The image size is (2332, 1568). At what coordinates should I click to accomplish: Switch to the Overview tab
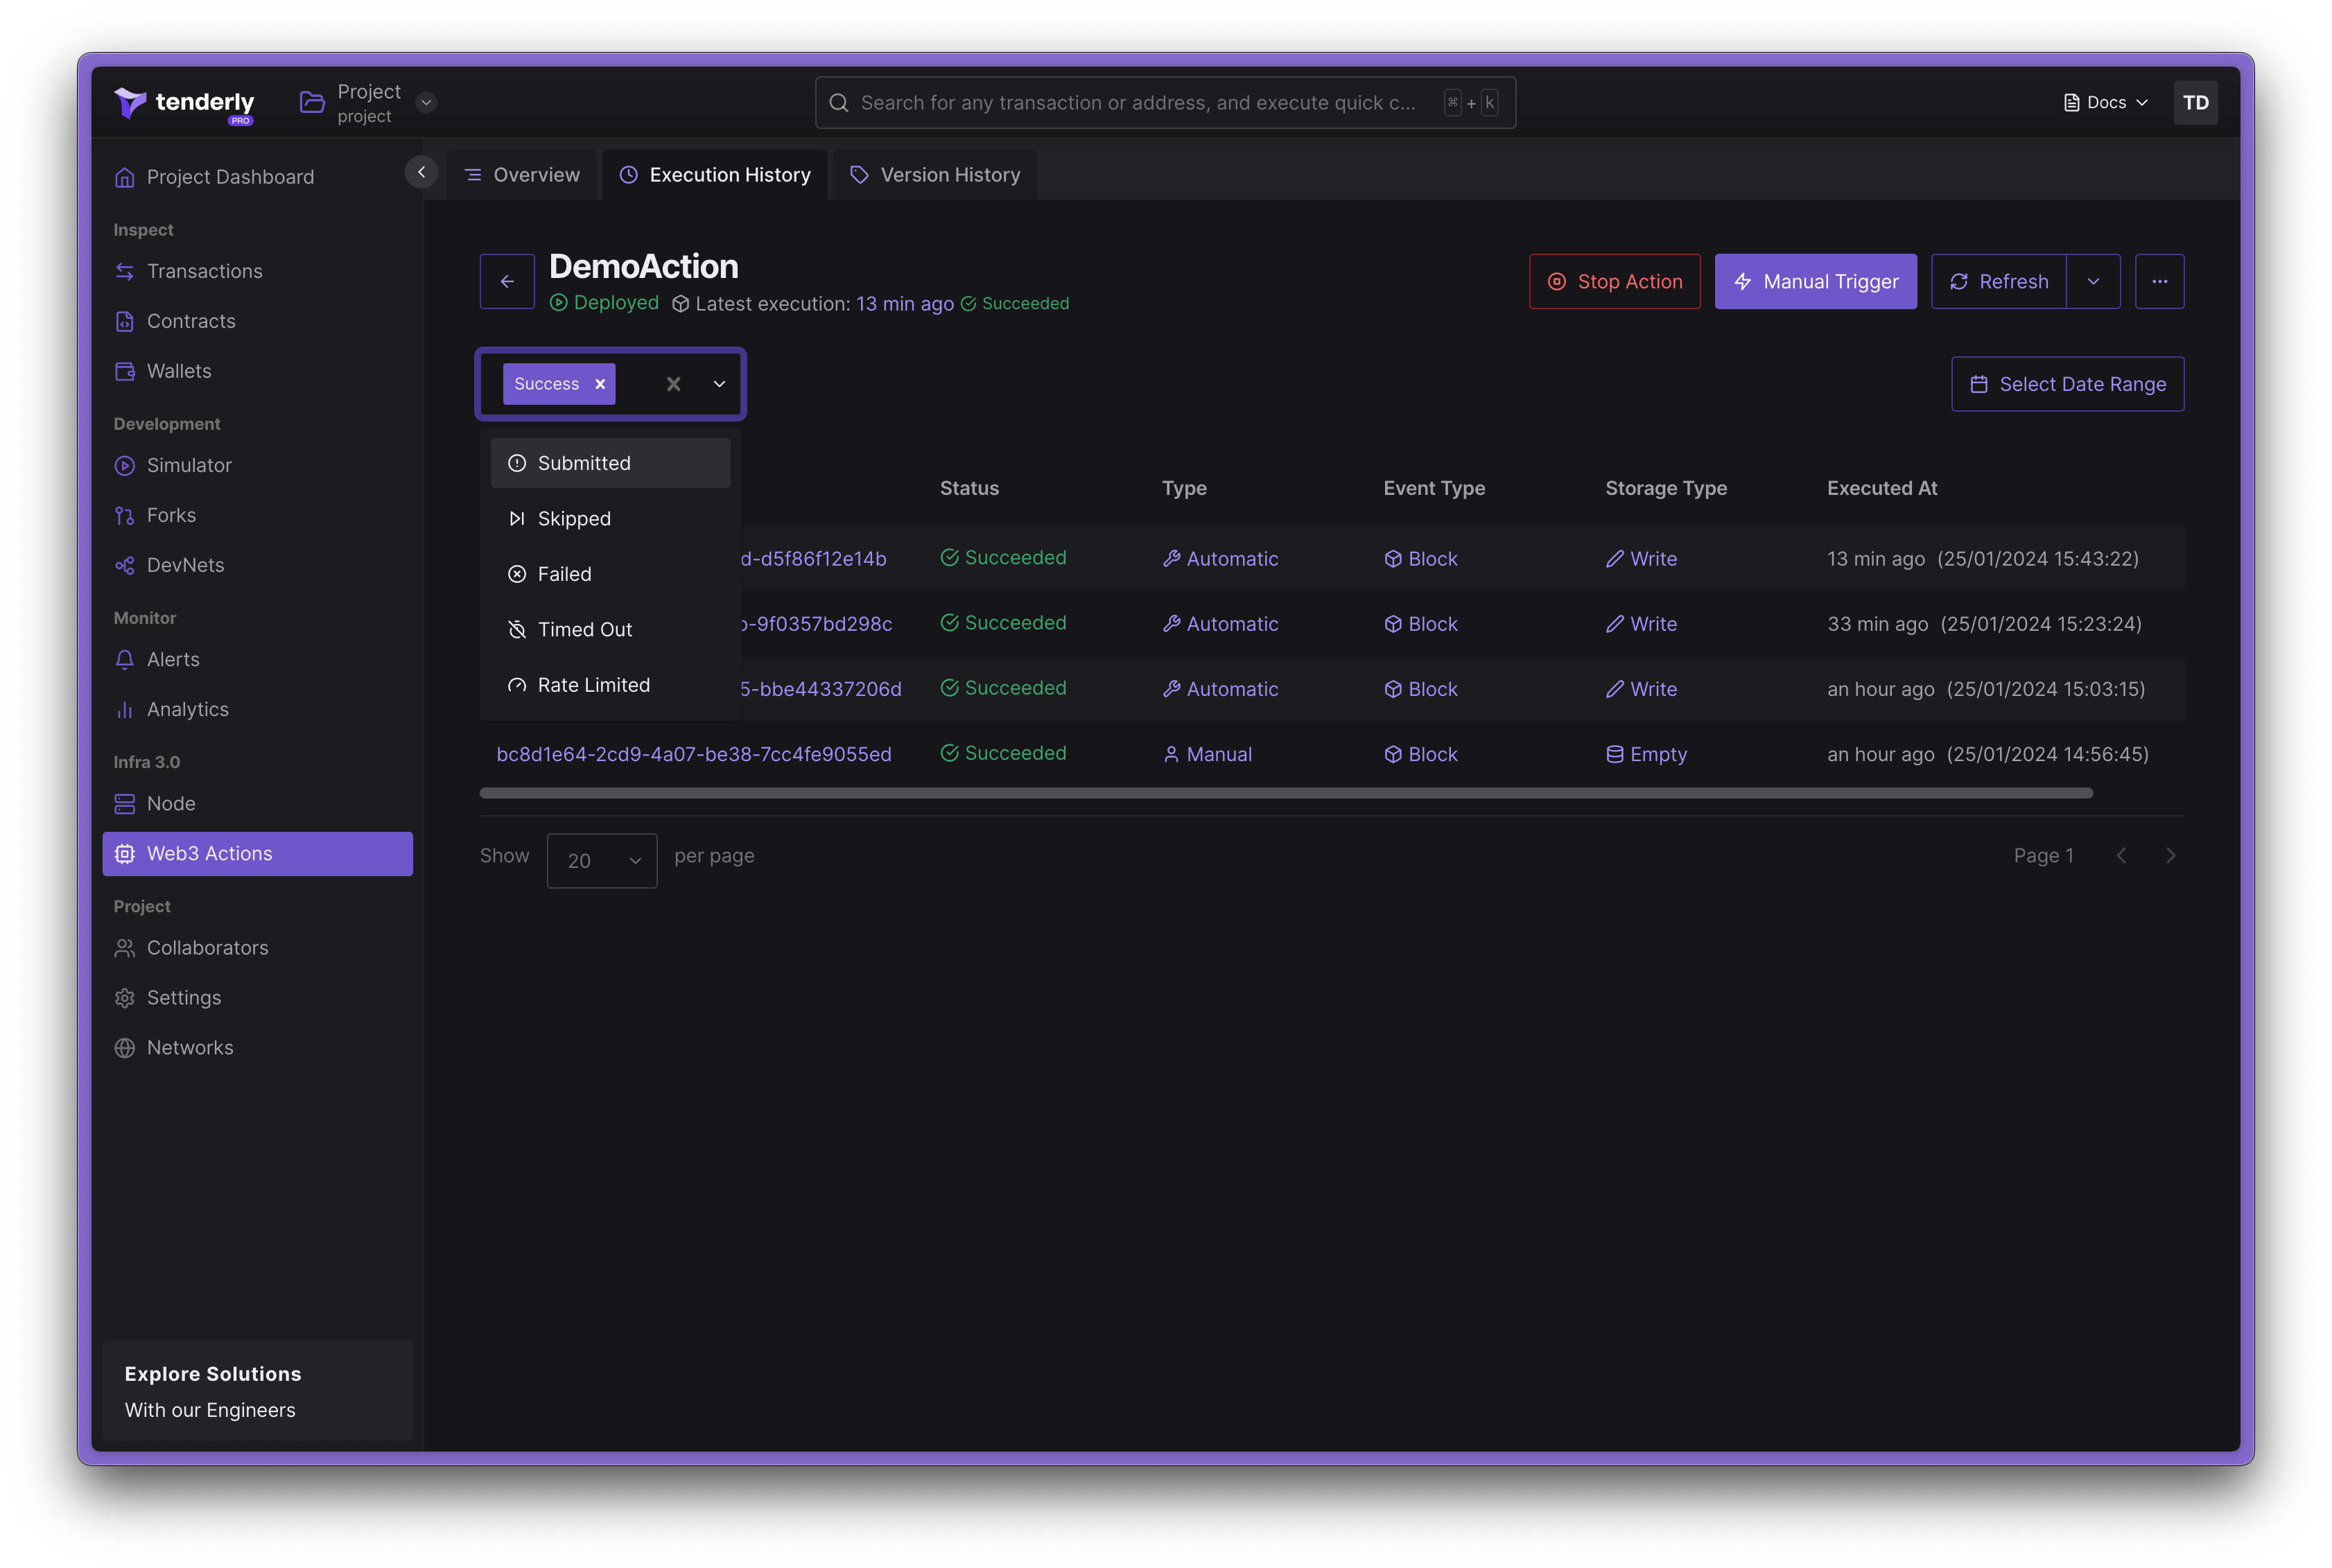(x=522, y=175)
